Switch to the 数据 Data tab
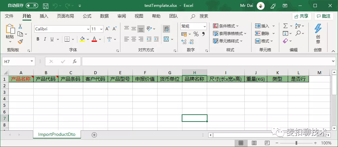Image resolution: width=338 pixels, height=147 pixels. (x=104, y=16)
